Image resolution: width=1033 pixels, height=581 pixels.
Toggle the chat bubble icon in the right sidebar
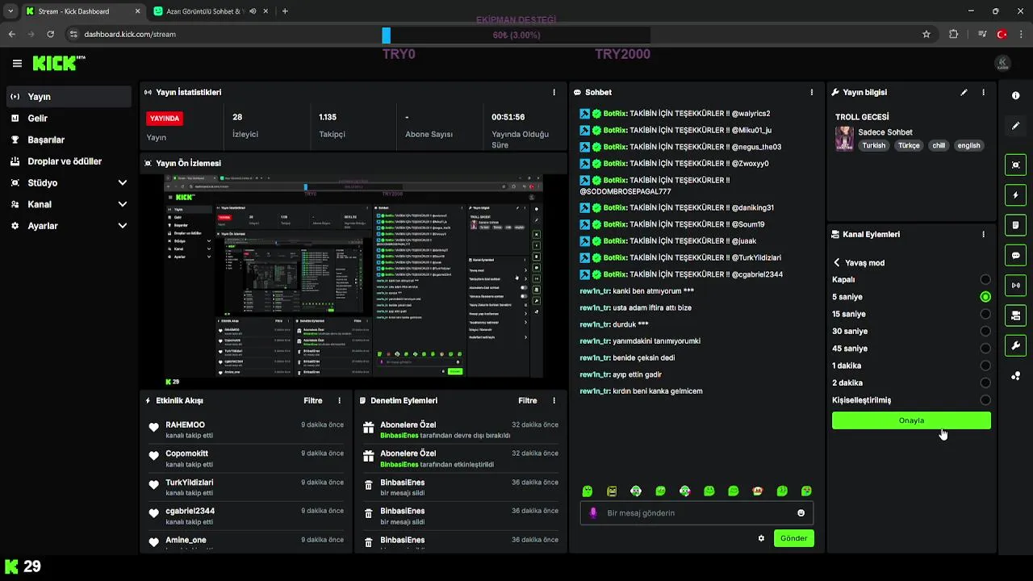click(x=1015, y=255)
